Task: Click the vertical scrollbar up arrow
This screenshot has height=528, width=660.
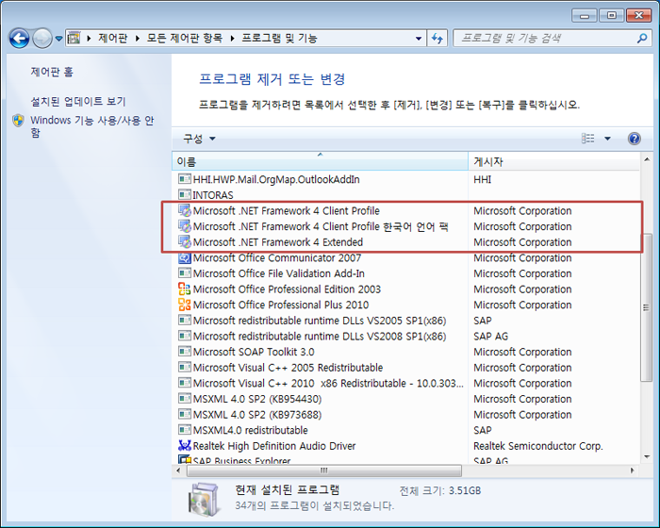Action: [x=647, y=159]
